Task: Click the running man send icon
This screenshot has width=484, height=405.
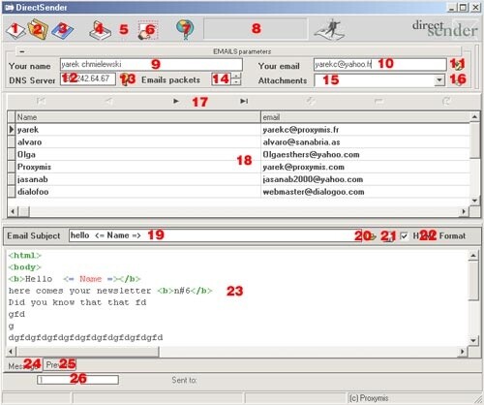Action: [x=329, y=30]
